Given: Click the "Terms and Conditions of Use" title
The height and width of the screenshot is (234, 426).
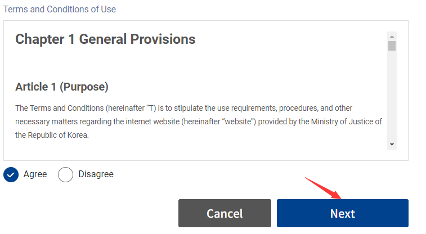Looking at the screenshot, I should pos(60,10).
